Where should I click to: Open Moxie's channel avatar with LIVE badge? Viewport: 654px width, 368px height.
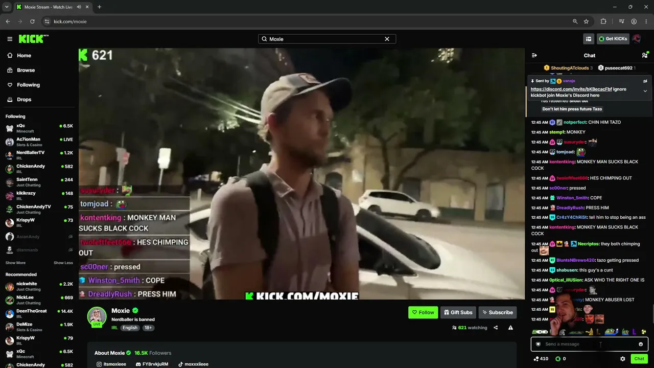(97, 317)
